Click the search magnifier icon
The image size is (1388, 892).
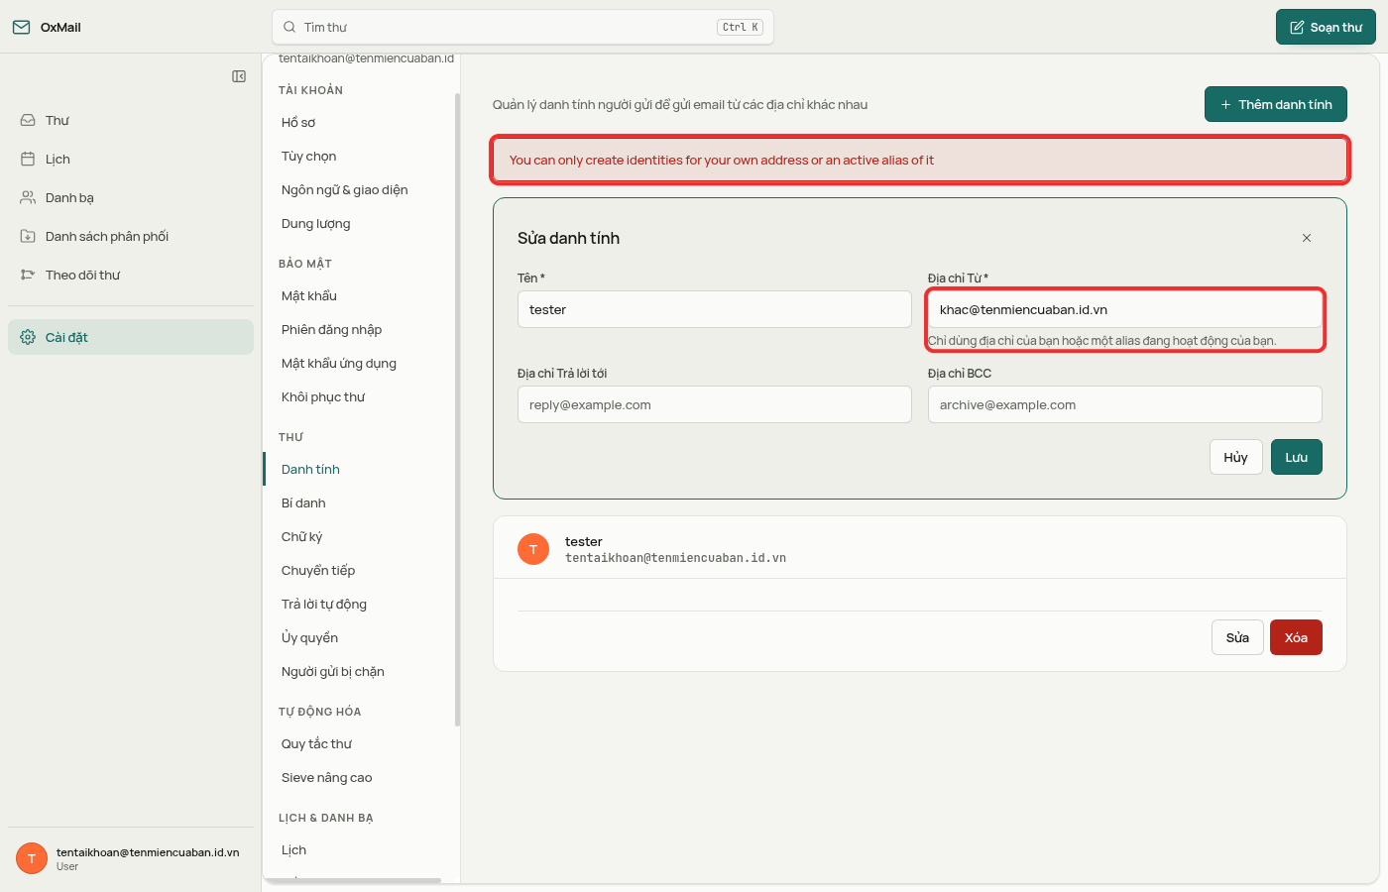tap(289, 27)
